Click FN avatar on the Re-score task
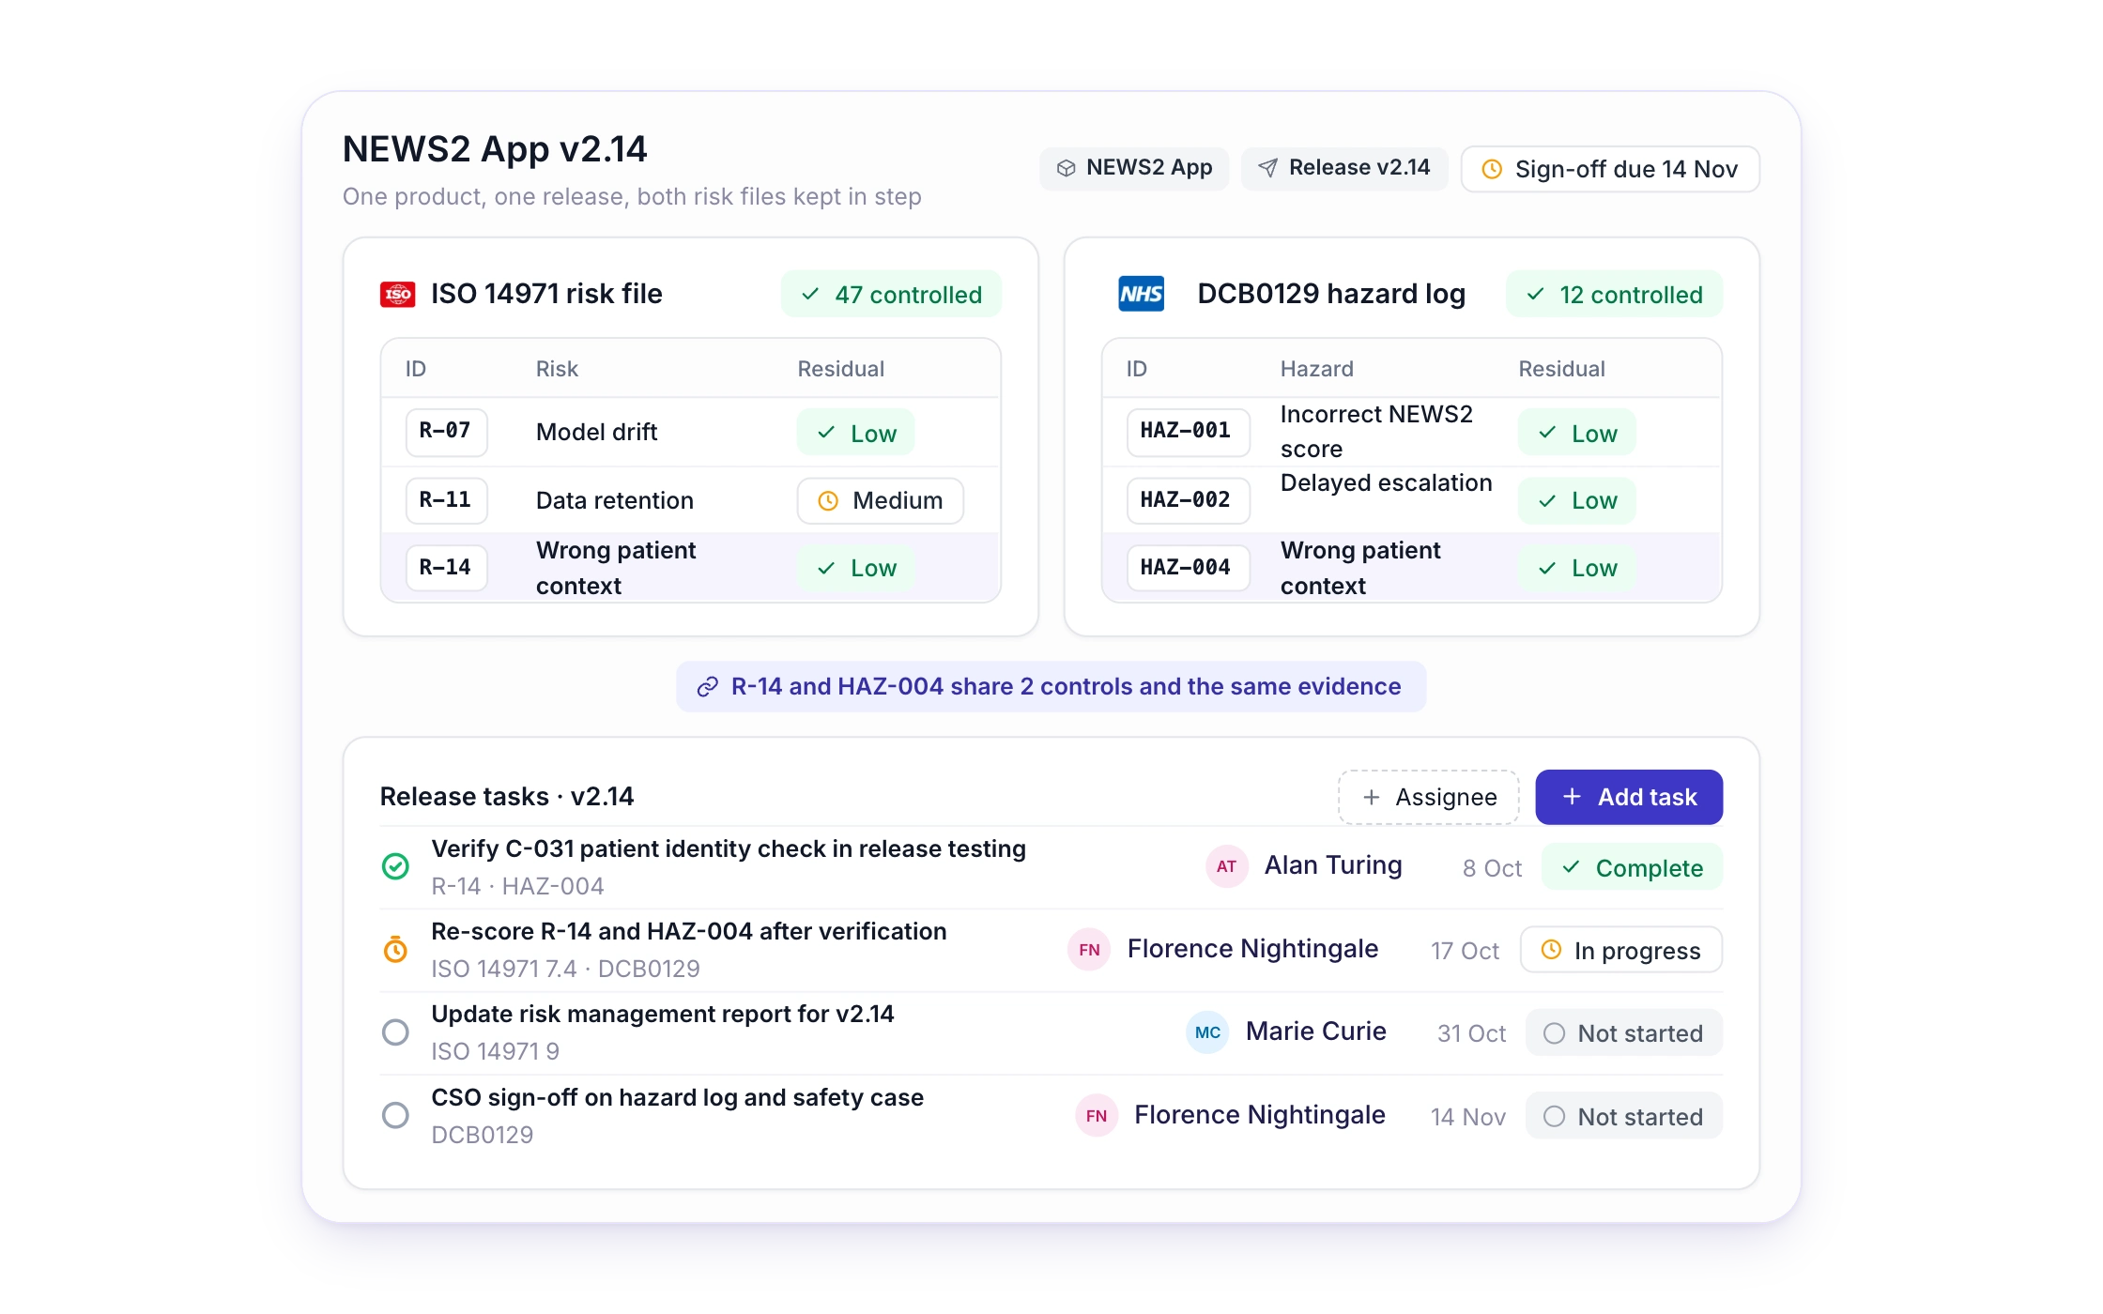Screen dimensions: 2103x1314 [1089, 950]
